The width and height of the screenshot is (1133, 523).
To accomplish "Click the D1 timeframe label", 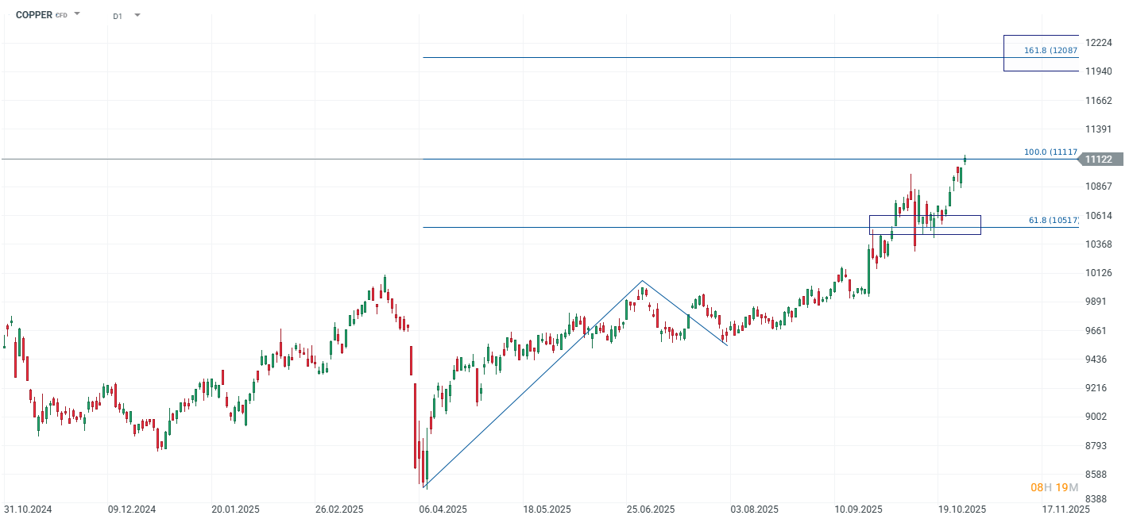I will click(118, 16).
